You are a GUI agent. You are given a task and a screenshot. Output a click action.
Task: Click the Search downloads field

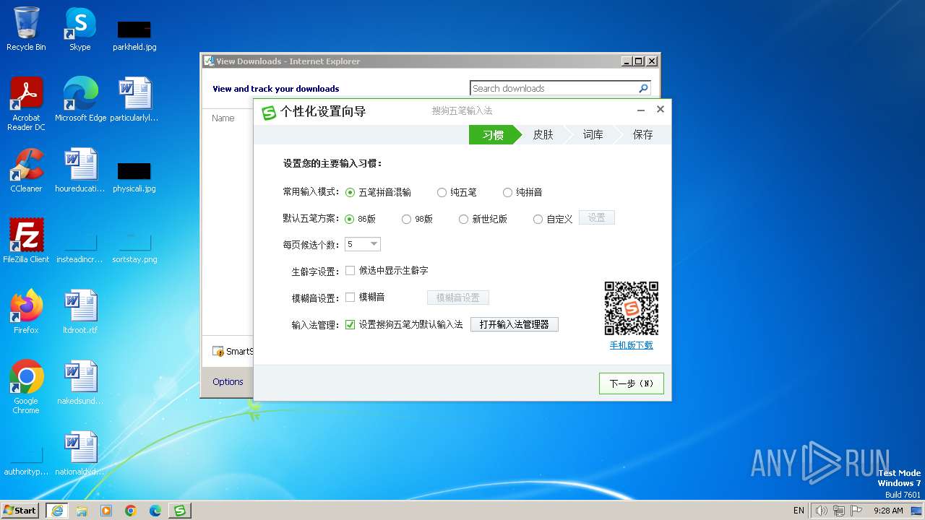pos(553,88)
